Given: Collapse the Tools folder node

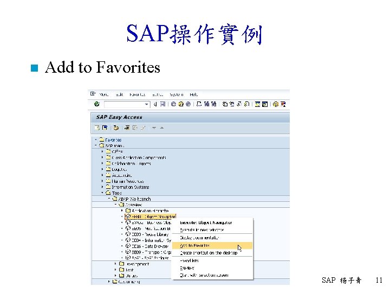Looking at the screenshot, I should click(x=102, y=193).
